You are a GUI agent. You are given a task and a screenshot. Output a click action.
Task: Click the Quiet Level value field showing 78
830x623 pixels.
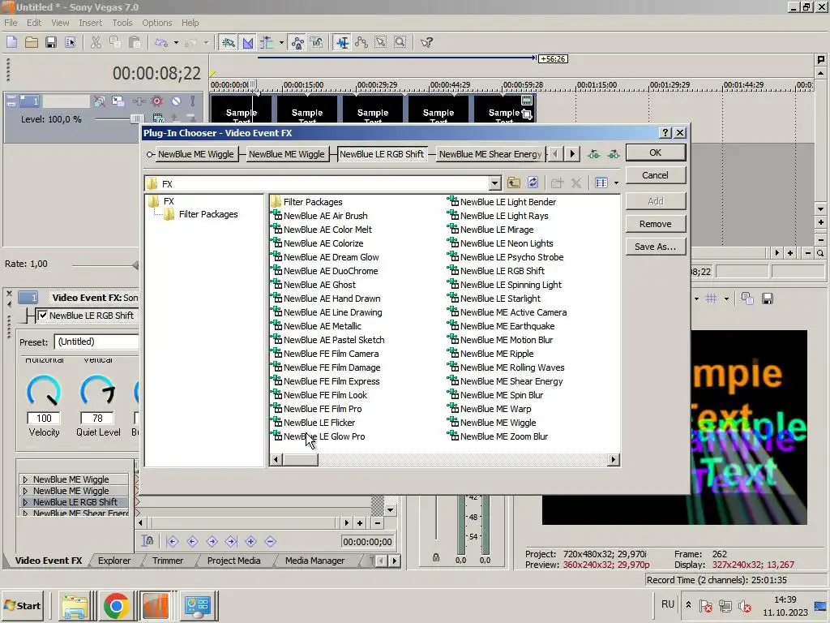[97, 418]
